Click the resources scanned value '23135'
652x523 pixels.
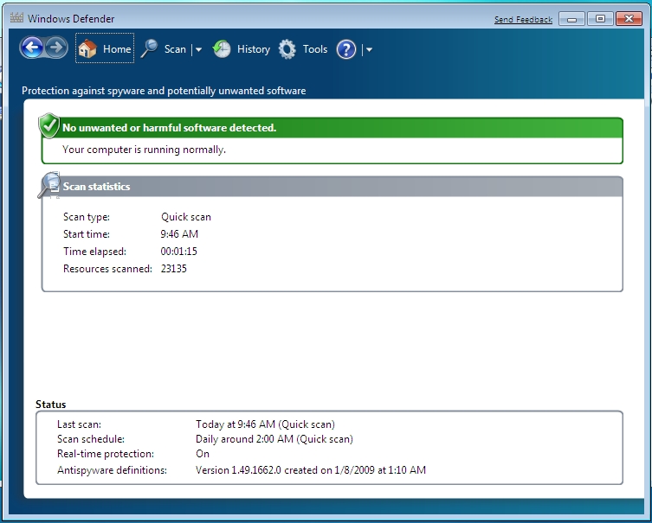[x=173, y=269]
